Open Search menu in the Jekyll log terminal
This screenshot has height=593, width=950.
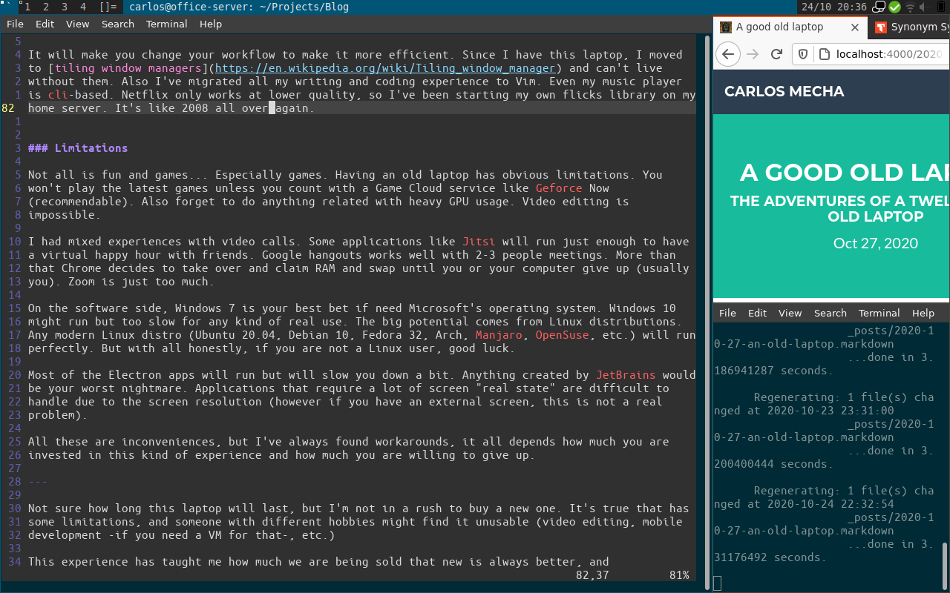pyautogui.click(x=831, y=313)
